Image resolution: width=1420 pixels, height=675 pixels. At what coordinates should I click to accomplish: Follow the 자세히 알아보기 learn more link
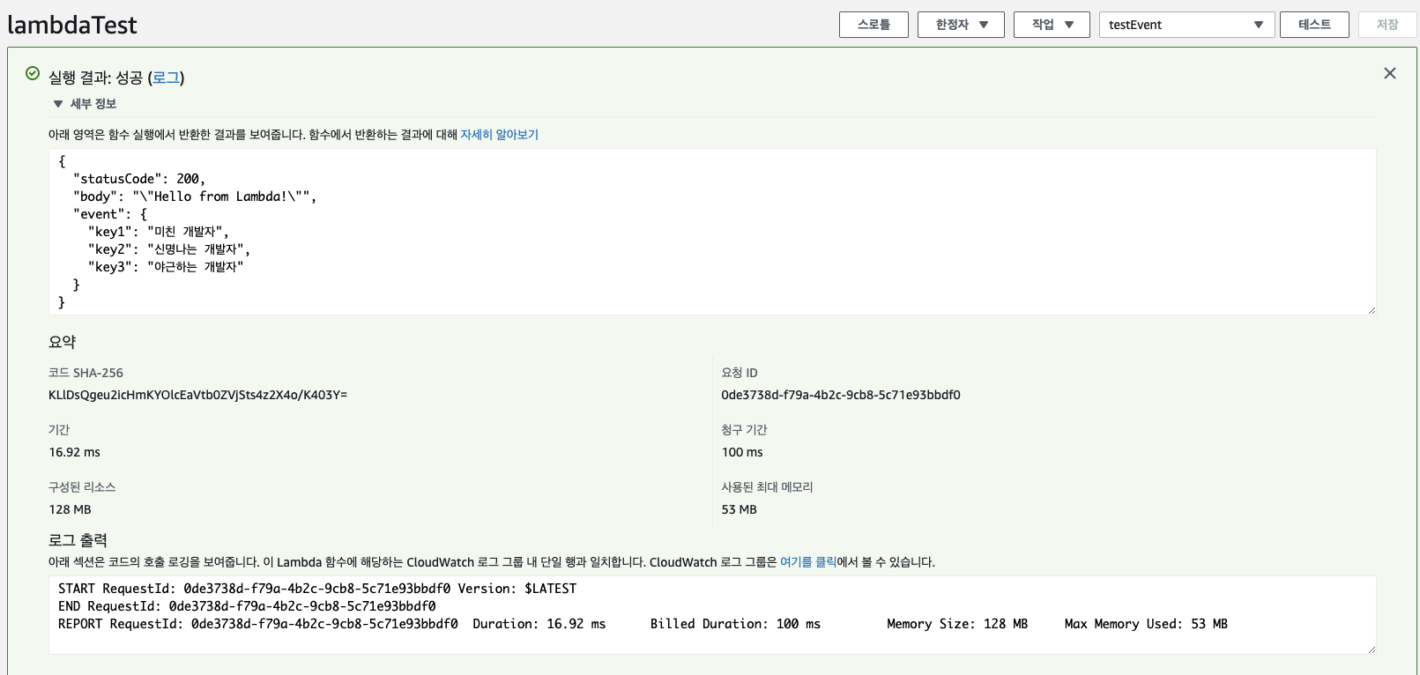pos(499,135)
